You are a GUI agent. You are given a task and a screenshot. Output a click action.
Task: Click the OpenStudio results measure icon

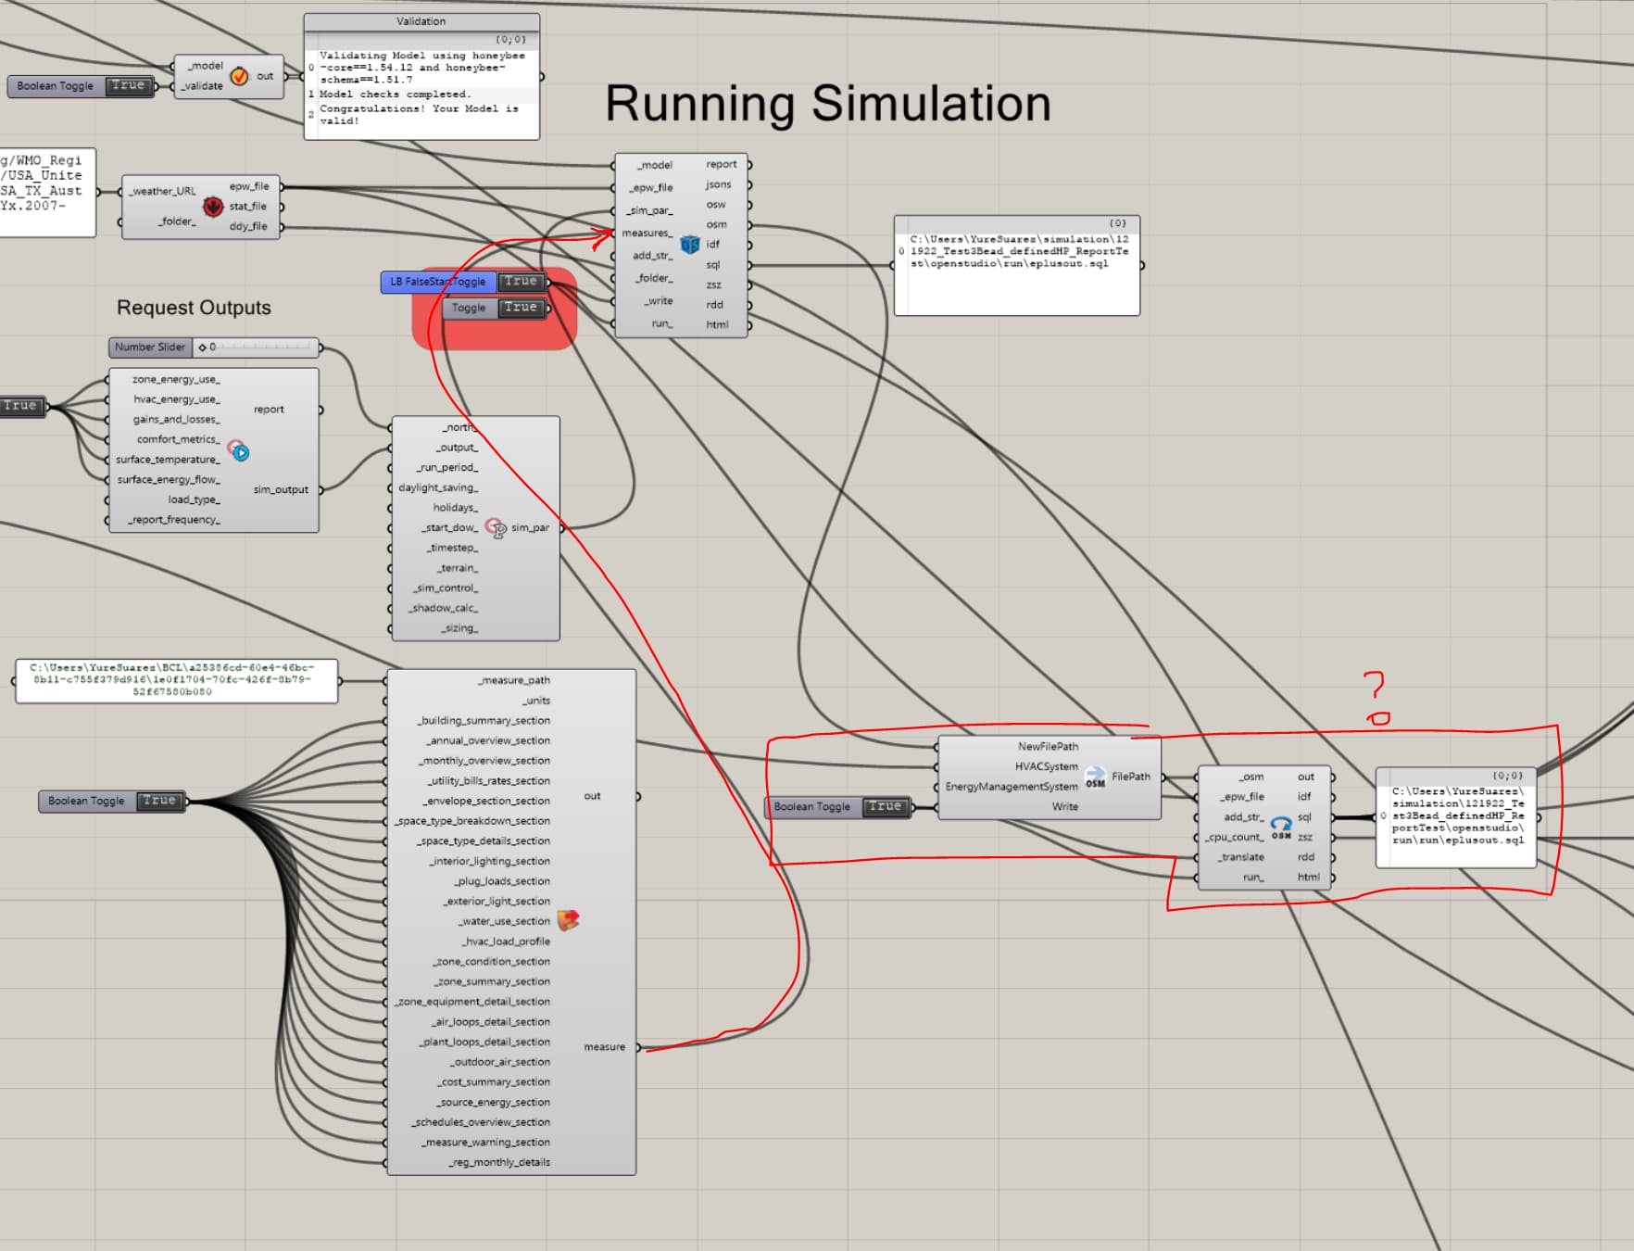click(568, 920)
